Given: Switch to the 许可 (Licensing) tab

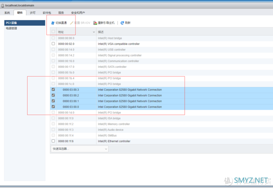Looking at the screenshot, I should click(33, 13).
